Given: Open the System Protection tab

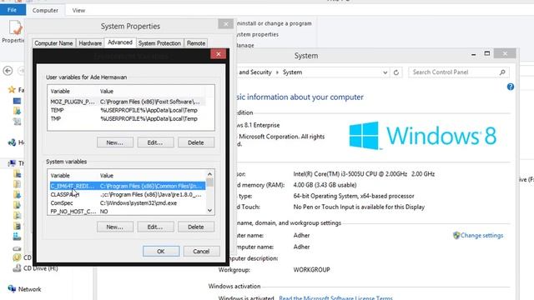Looking at the screenshot, I should (x=159, y=43).
